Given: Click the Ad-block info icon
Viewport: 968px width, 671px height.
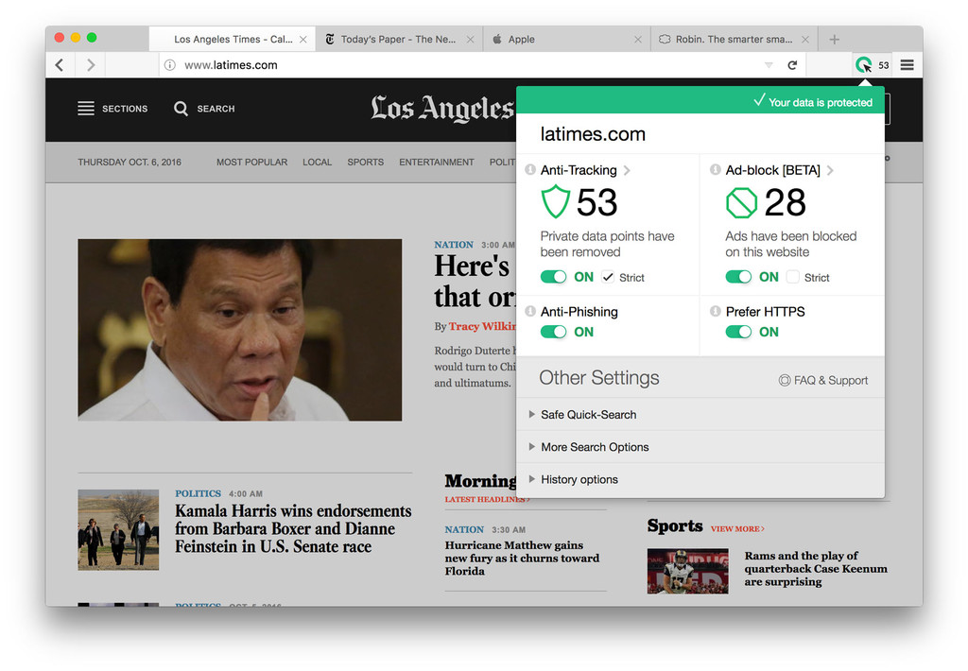Looking at the screenshot, I should [x=716, y=170].
